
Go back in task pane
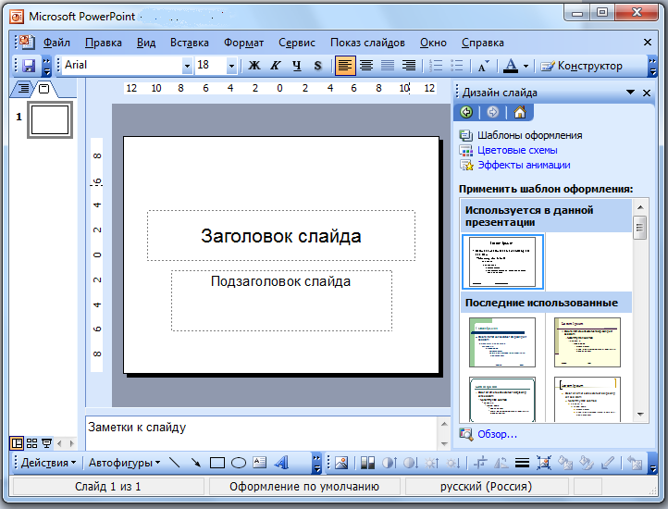pos(466,112)
